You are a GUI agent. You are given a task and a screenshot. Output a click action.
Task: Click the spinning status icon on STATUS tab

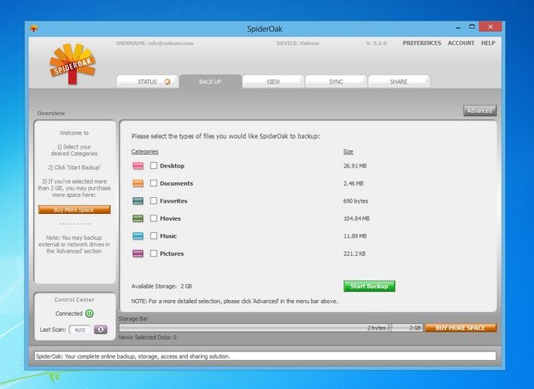click(167, 81)
